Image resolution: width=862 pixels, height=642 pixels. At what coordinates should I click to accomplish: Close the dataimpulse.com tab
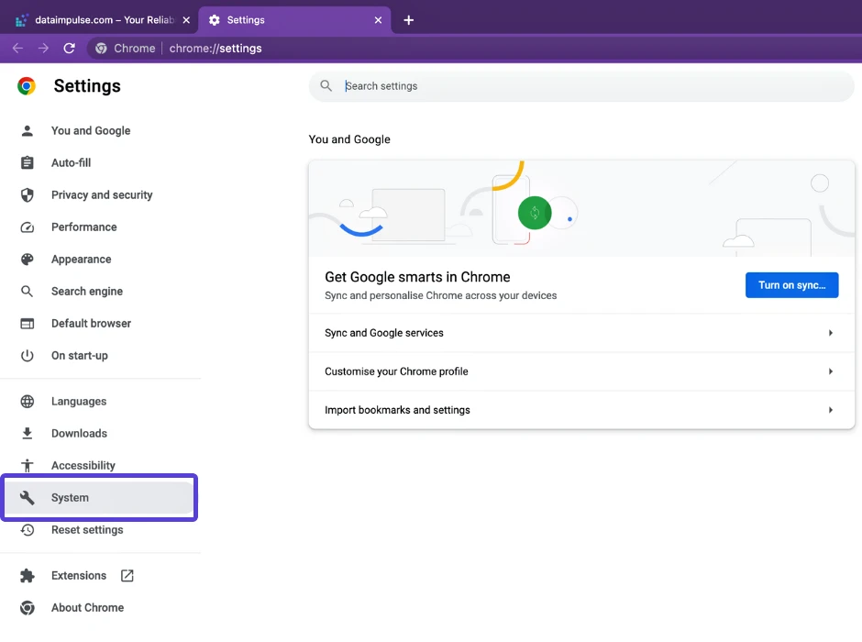186,20
